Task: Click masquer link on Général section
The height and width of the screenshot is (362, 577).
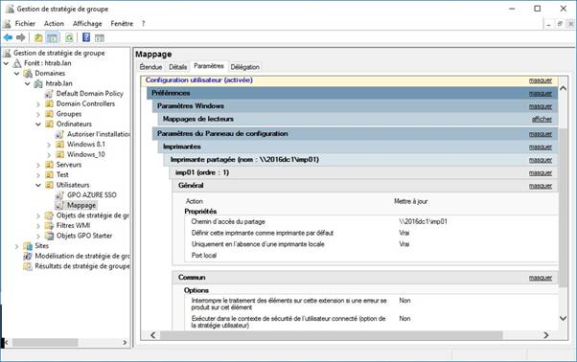Action: pos(541,186)
